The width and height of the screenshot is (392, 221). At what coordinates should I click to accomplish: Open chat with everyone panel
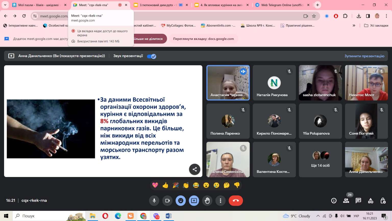pyautogui.click(x=358, y=201)
